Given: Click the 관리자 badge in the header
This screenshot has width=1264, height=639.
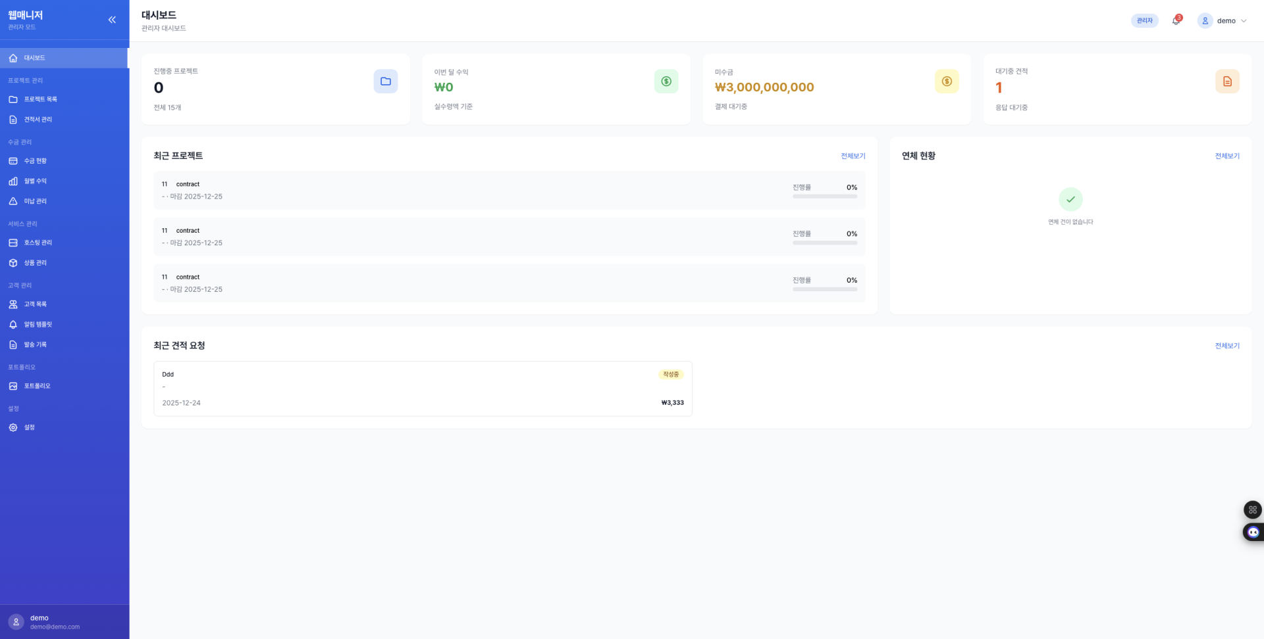Looking at the screenshot, I should (1144, 20).
